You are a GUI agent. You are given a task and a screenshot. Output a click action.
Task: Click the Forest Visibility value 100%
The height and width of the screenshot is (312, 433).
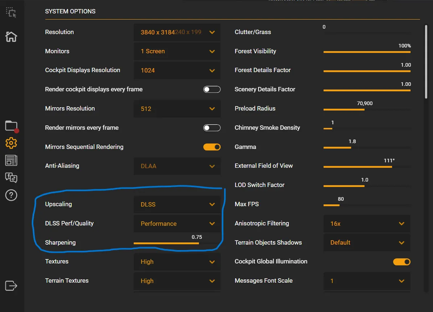[x=405, y=46]
